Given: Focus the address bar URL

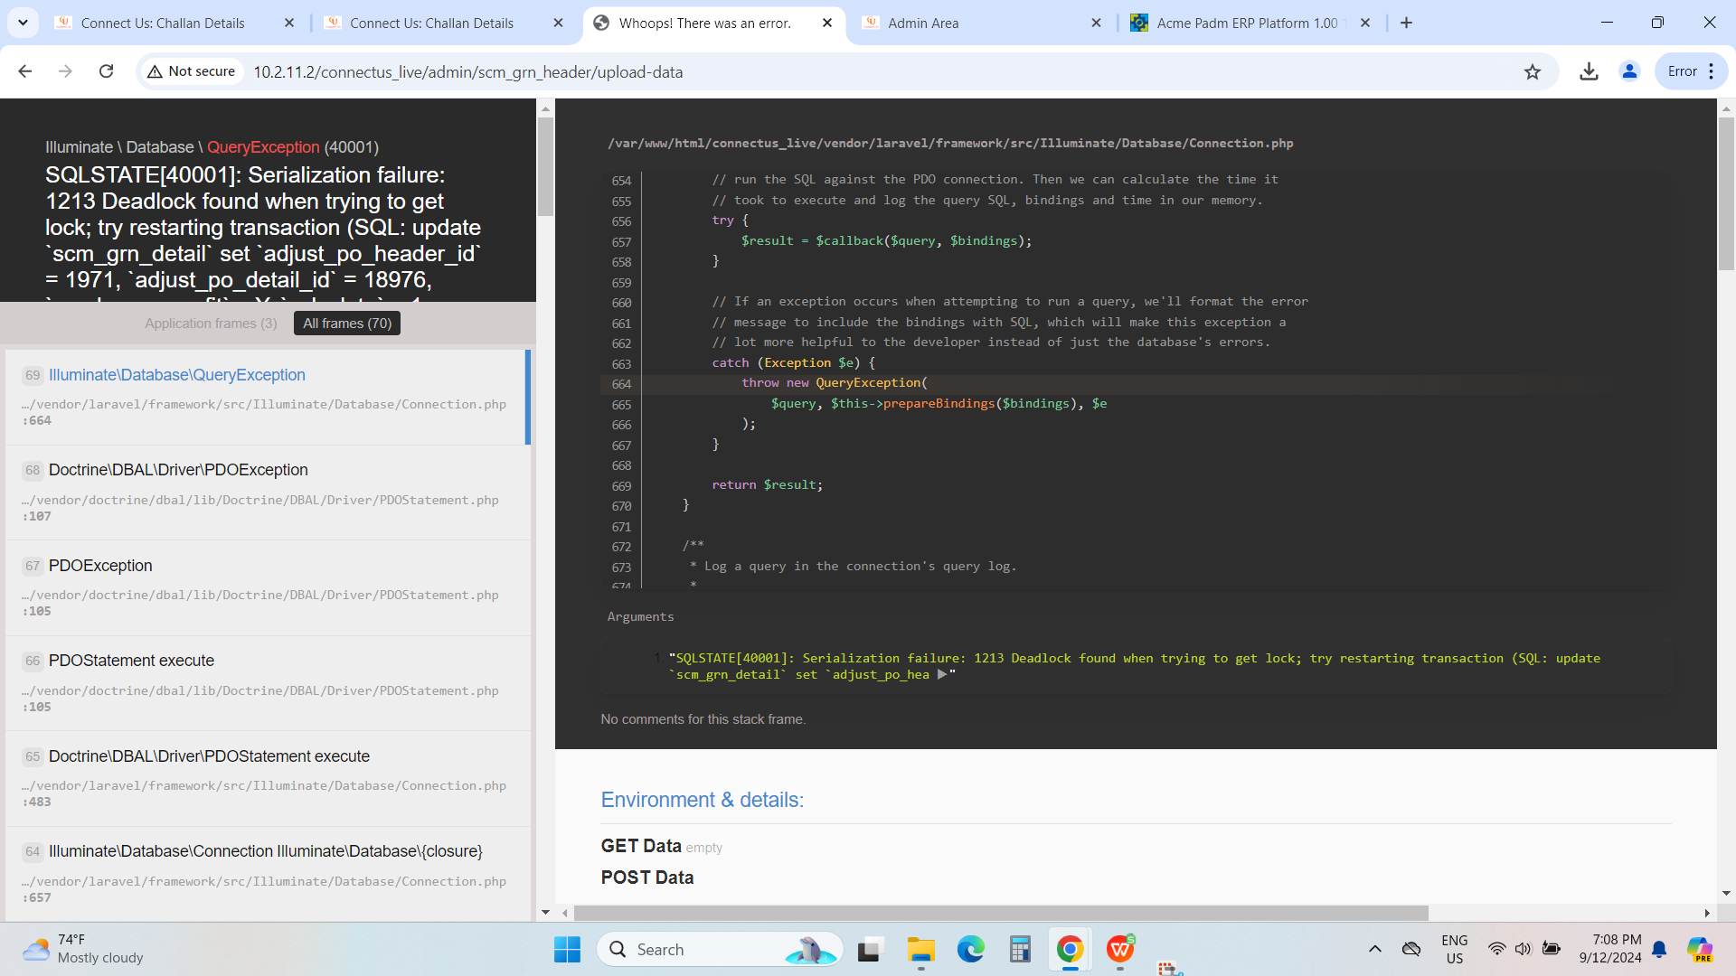Looking at the screenshot, I should pyautogui.click(x=467, y=72).
